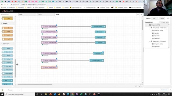Click the palette vertical scrollbar
Viewport: 172px width, 96px height.
pos(15,68)
